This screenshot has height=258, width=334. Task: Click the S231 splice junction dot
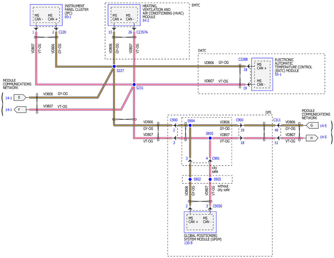point(134,84)
